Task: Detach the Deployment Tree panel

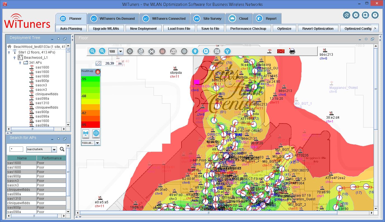Action: pyautogui.click(x=64, y=39)
